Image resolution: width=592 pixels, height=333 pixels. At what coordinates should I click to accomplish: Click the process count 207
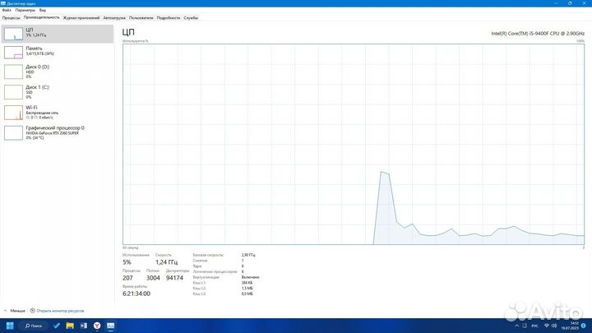pyautogui.click(x=127, y=278)
